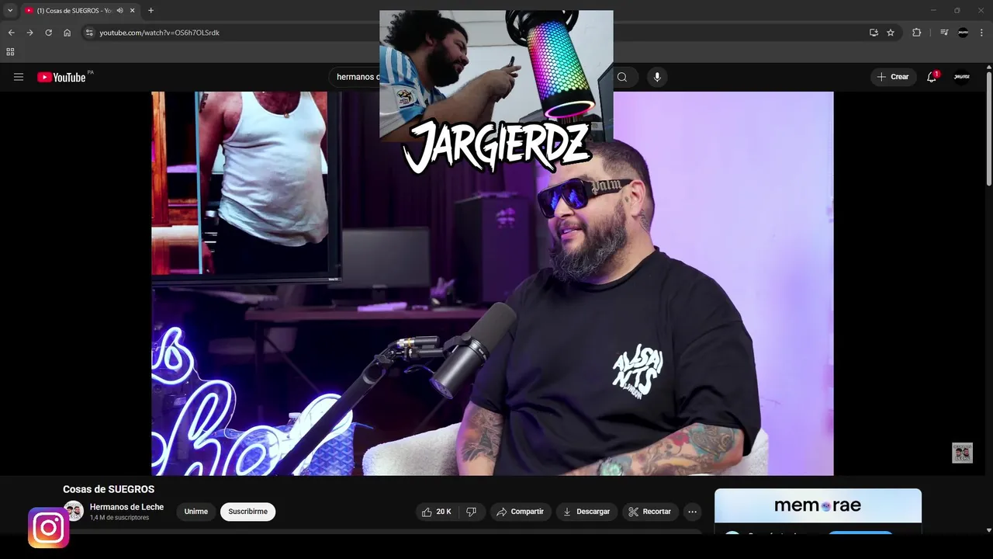This screenshot has width=993, height=559.
Task: Click the Recortar button
Action: pyautogui.click(x=650, y=512)
